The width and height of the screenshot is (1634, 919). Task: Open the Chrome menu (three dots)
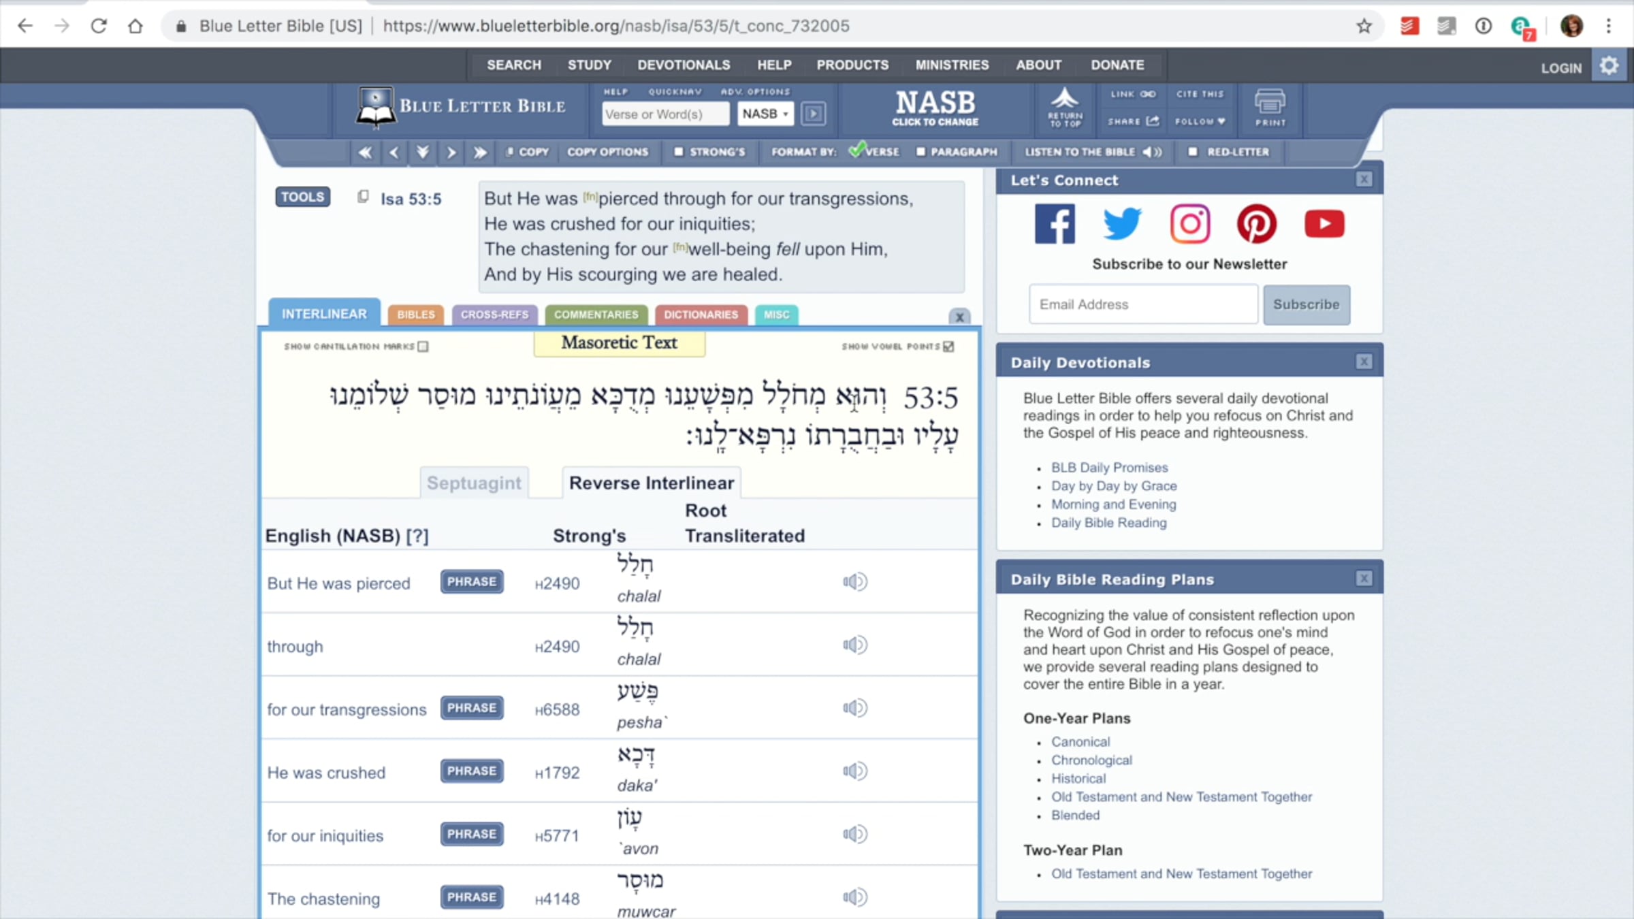pos(1609,26)
